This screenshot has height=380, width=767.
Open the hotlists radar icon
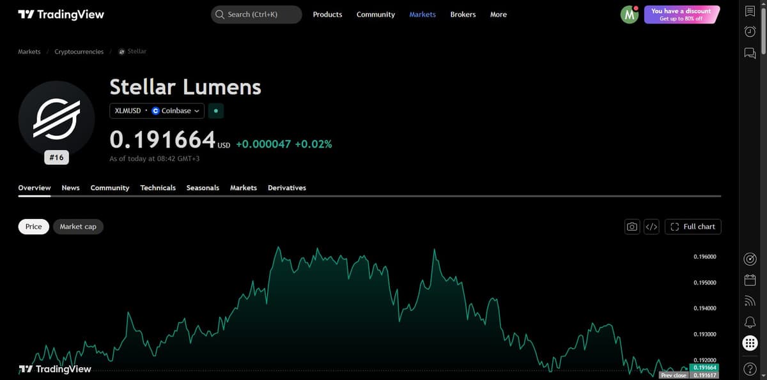(x=750, y=259)
